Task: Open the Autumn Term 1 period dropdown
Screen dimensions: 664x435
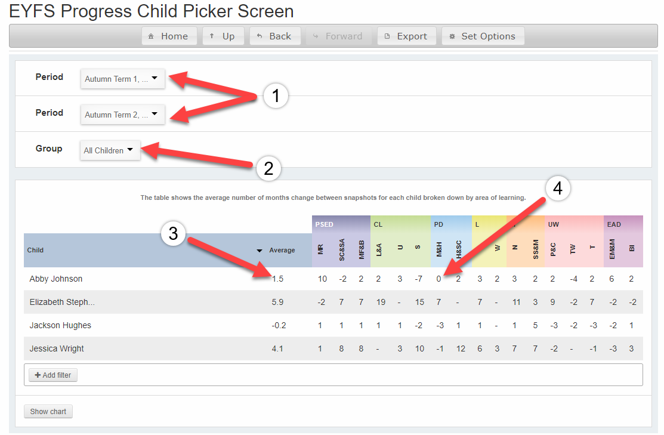Action: [x=122, y=78]
